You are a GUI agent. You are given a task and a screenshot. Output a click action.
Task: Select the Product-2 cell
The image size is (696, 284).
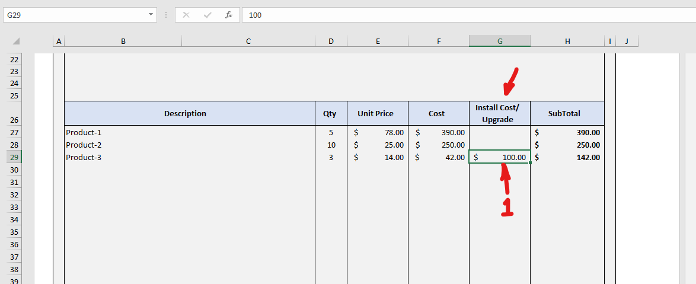[190, 145]
